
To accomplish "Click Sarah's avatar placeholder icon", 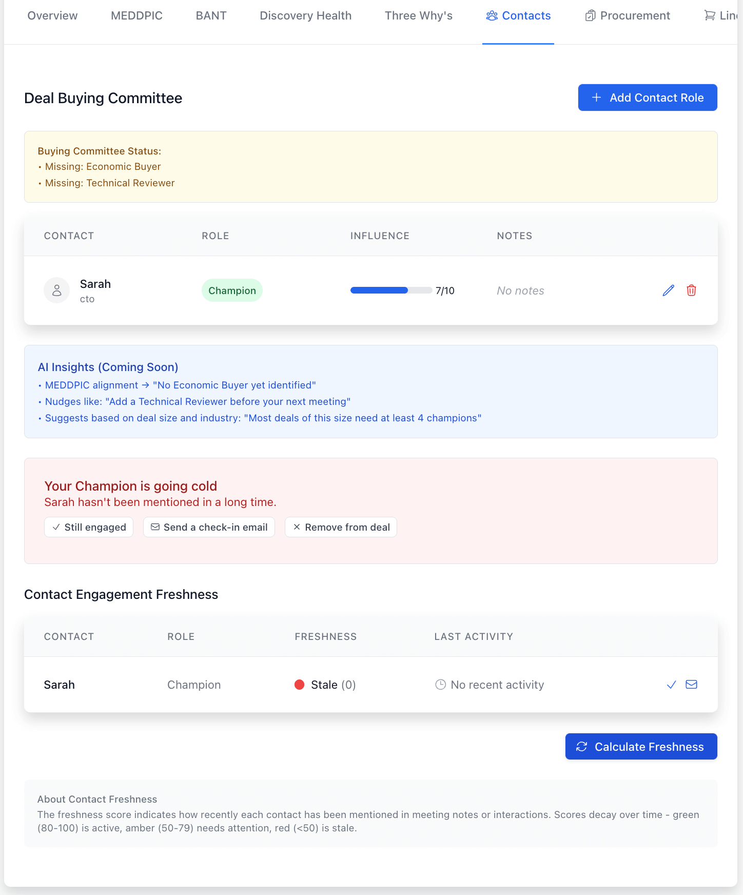I will (x=57, y=290).
